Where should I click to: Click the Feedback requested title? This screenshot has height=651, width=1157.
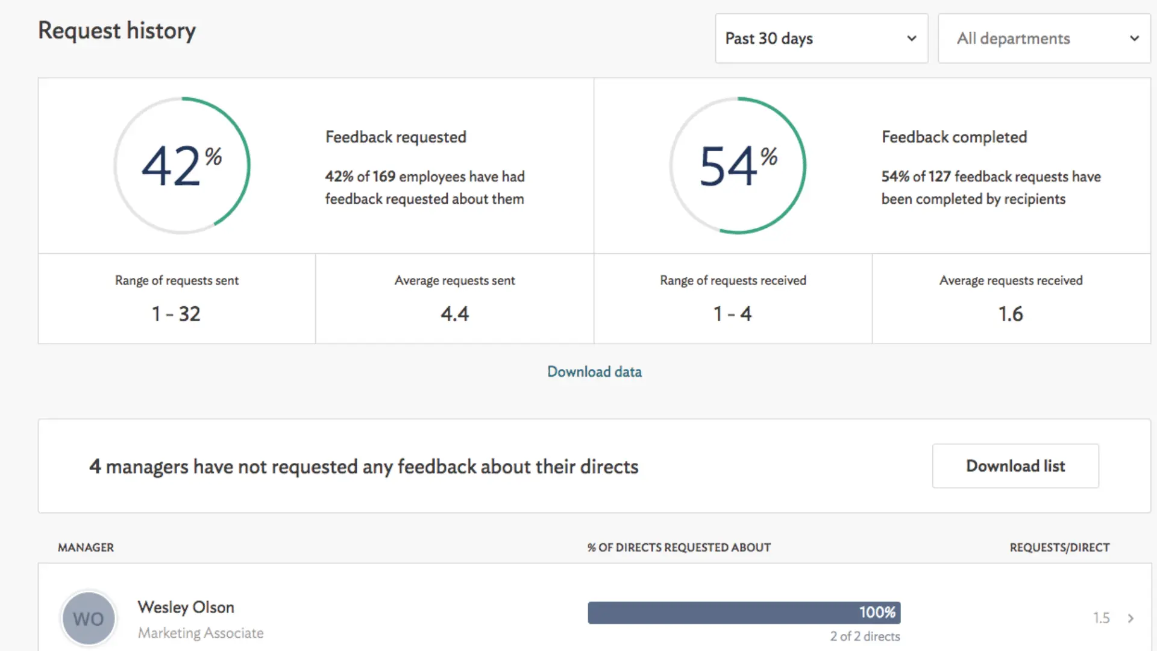click(x=396, y=137)
